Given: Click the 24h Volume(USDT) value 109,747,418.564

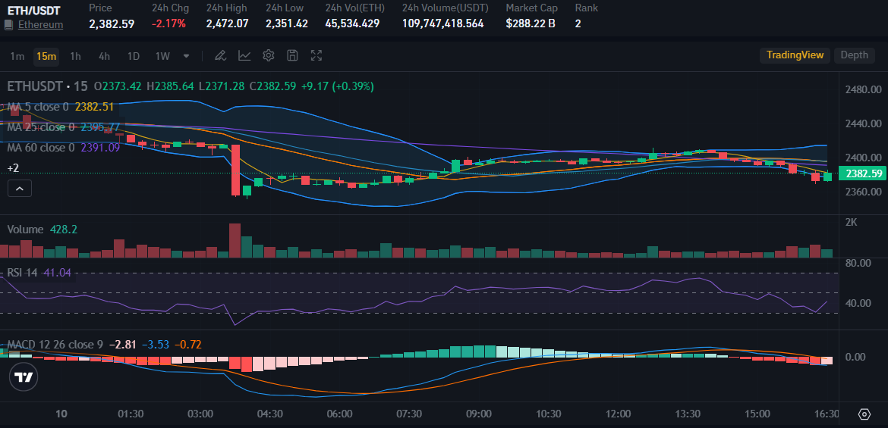Looking at the screenshot, I should [x=443, y=23].
